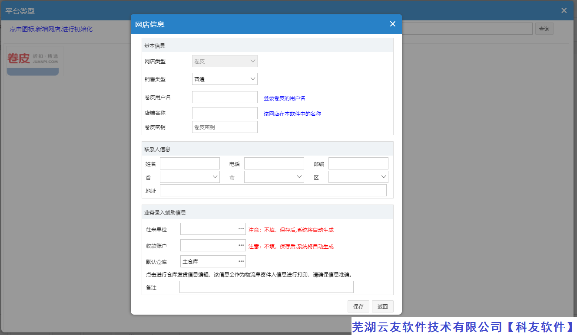Open the 销售类型 dropdown showing 普通
The width and height of the screenshot is (577, 335).
point(225,79)
